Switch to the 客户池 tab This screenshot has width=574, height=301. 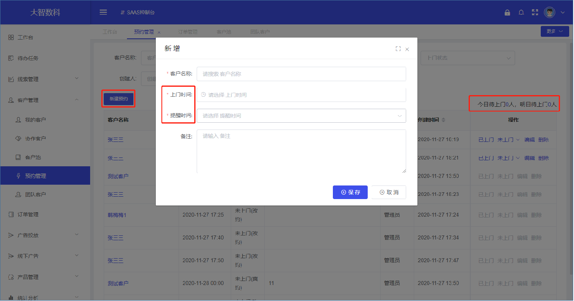tap(224, 32)
